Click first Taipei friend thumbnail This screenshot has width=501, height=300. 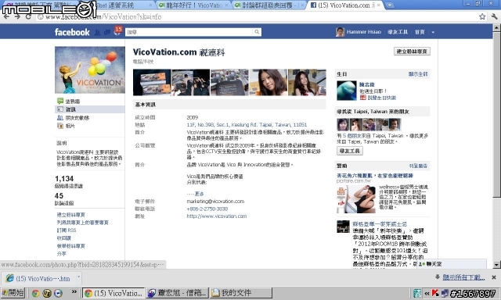tap(343, 125)
